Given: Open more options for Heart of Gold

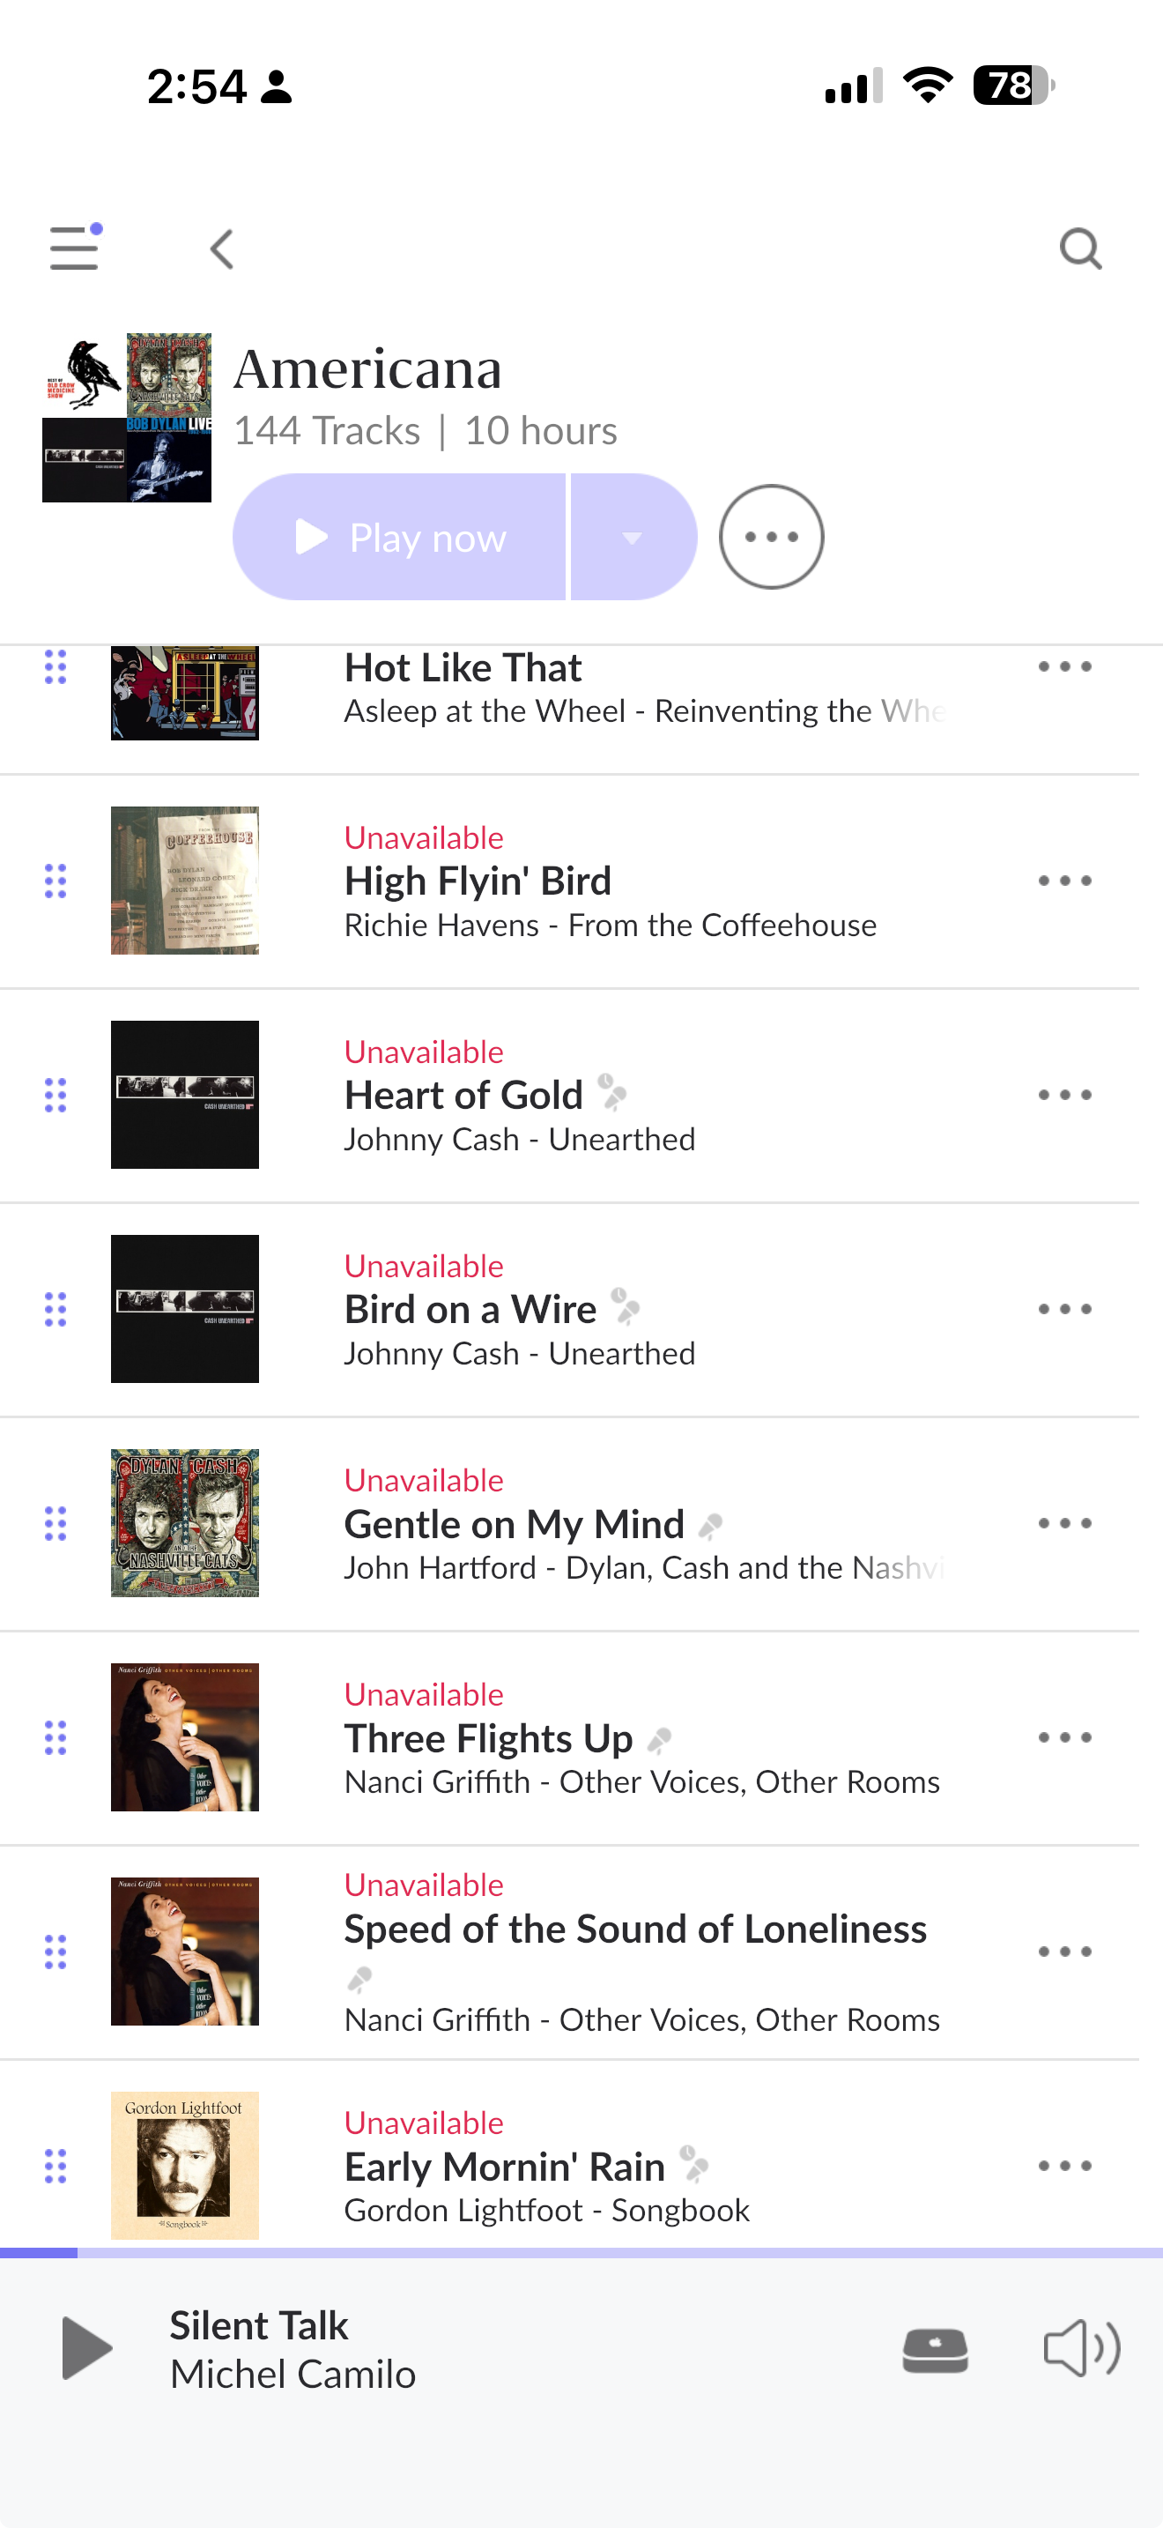Looking at the screenshot, I should click(1064, 1096).
